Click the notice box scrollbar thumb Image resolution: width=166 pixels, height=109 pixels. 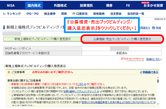point(158,81)
